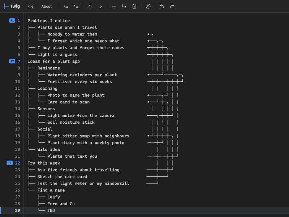This screenshot has height=217, width=289.
Task: Delete the node with the trash icon
Action: 134,6
